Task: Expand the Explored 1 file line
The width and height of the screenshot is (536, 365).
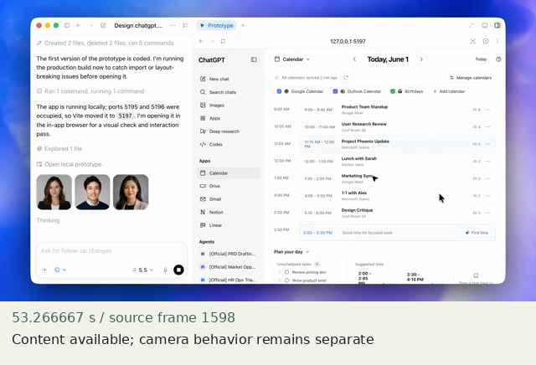Action: [59, 149]
